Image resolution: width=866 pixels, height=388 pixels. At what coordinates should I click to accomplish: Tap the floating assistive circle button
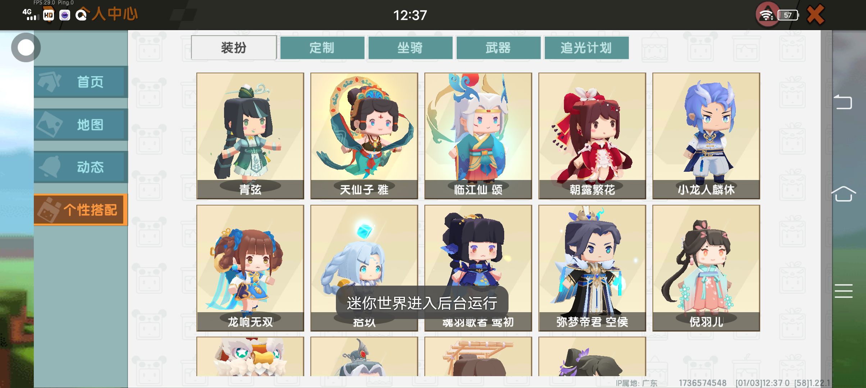[26, 47]
